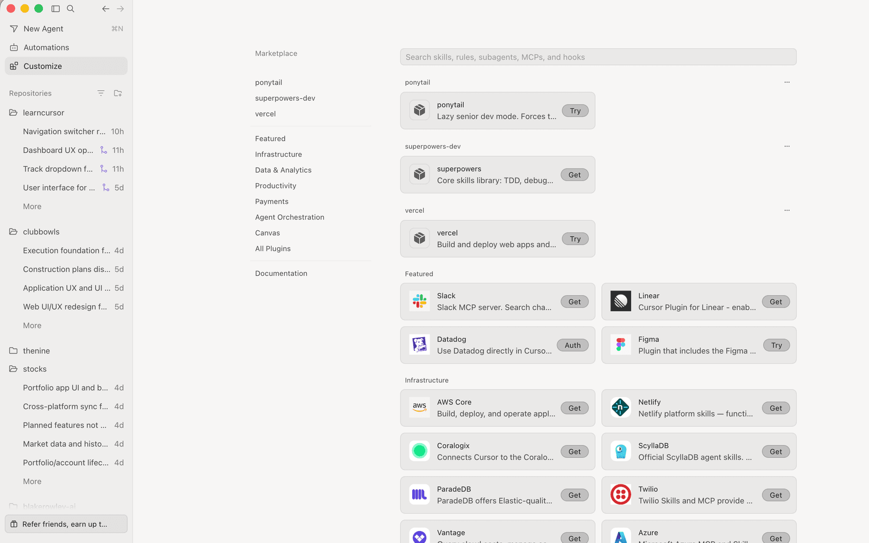Viewport: 869px width, 543px height.
Task: Open the ponytail section more options menu
Action: click(x=787, y=83)
